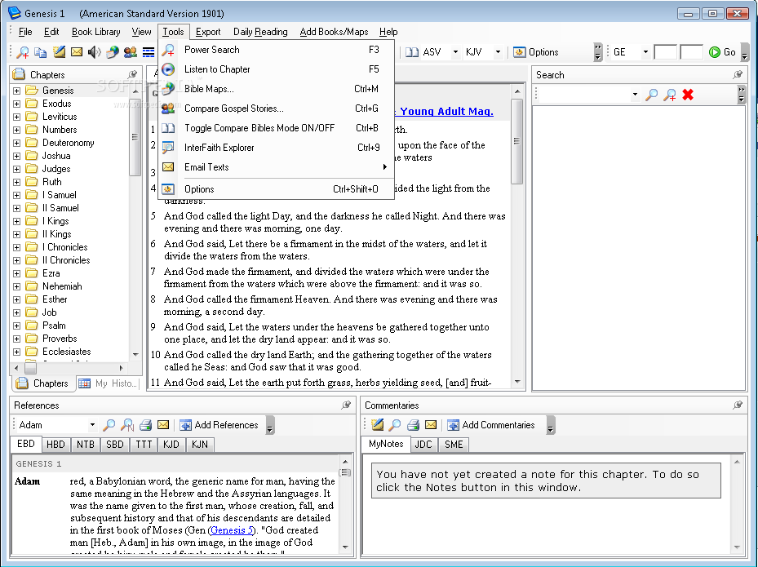Click the search icon in Commentaries toolbar
Screen dimensions: 758x567
point(395,425)
